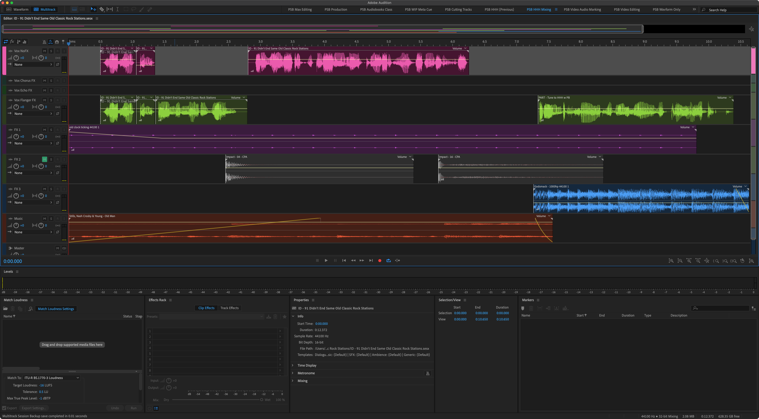Solo the Vox NoFX track
Image resolution: width=759 pixels, height=419 pixels.
[x=51, y=51]
